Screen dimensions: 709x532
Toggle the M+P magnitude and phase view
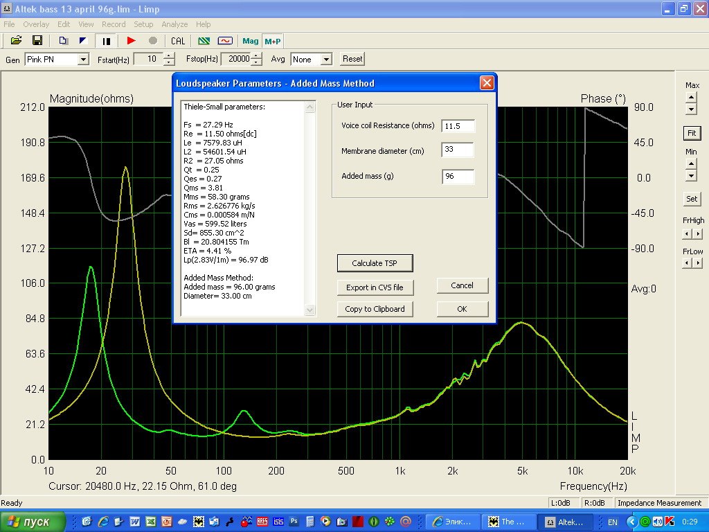[x=272, y=41]
